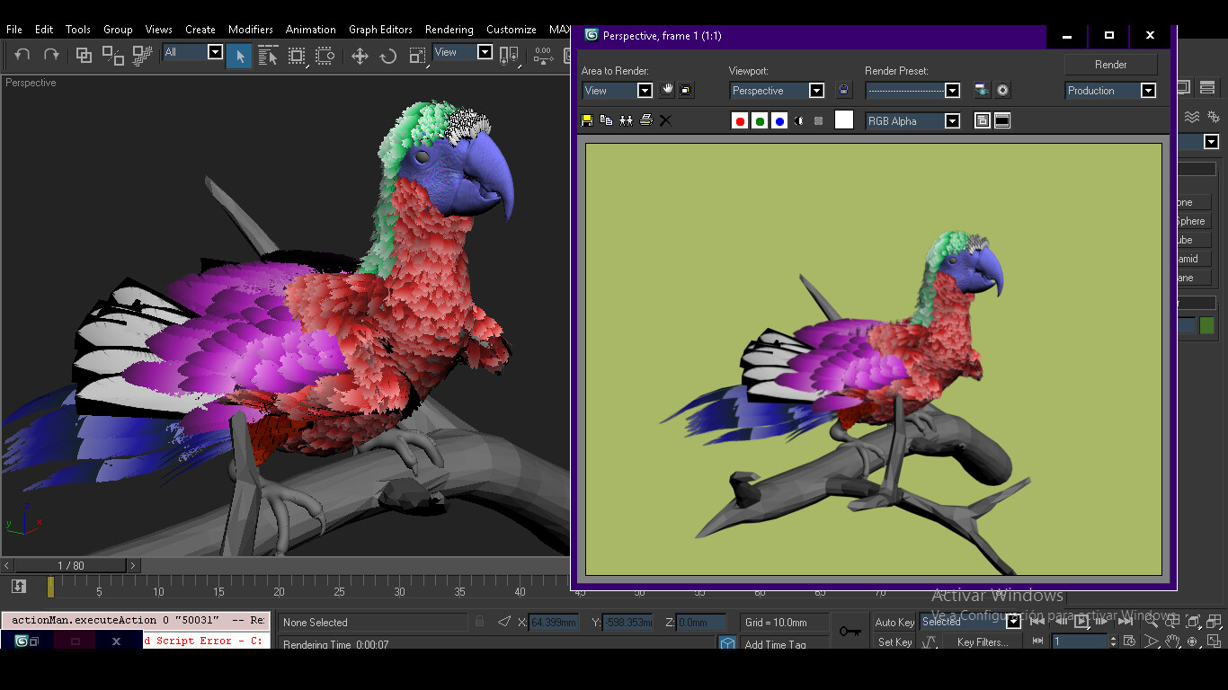Open the Graph Editors menu
Image resolution: width=1228 pixels, height=690 pixels.
pos(380,30)
